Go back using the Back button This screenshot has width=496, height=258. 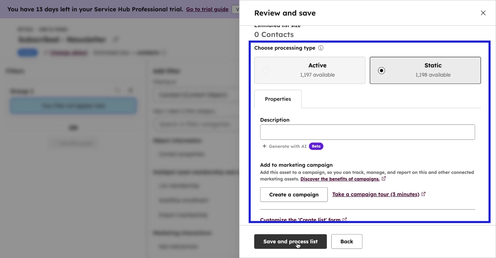pos(346,241)
